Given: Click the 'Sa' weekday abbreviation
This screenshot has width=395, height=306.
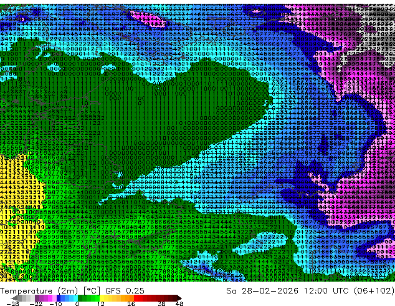Looking at the screenshot, I should pos(231,291).
